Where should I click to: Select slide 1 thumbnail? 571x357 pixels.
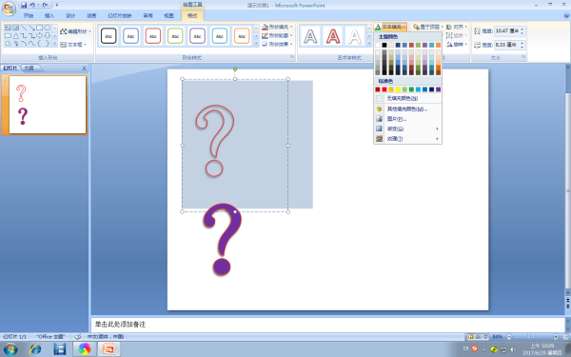point(48,105)
